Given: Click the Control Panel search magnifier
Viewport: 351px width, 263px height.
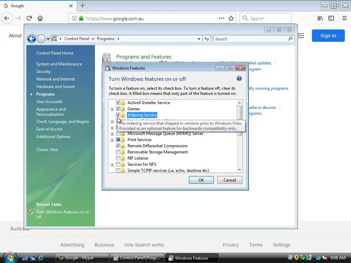Looking at the screenshot, I should (290, 39).
